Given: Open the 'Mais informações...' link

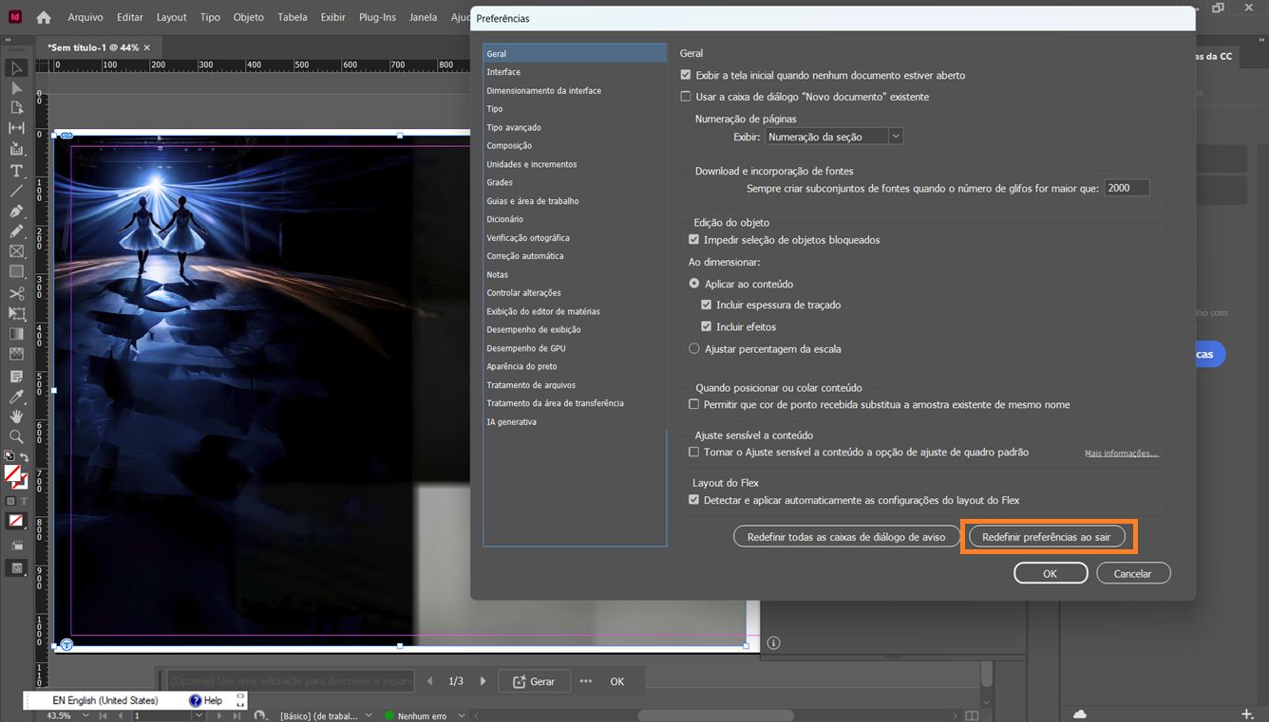Looking at the screenshot, I should (1122, 454).
